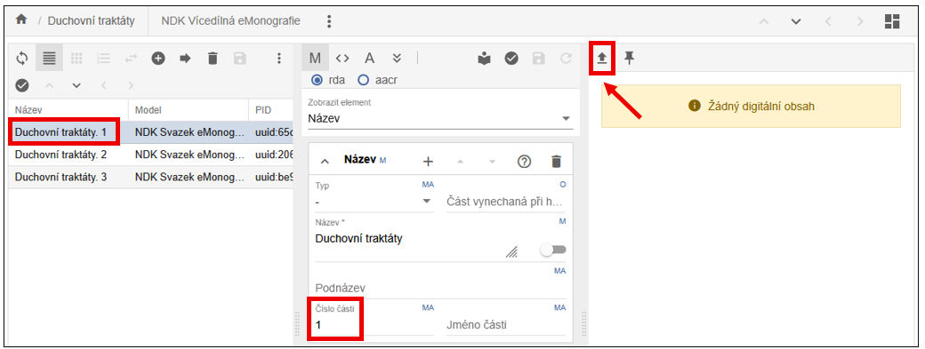Focus the Podnázev field
925x349 pixels.
(x=440, y=288)
